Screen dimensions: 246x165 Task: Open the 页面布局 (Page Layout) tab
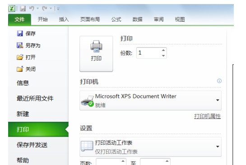click(90, 19)
